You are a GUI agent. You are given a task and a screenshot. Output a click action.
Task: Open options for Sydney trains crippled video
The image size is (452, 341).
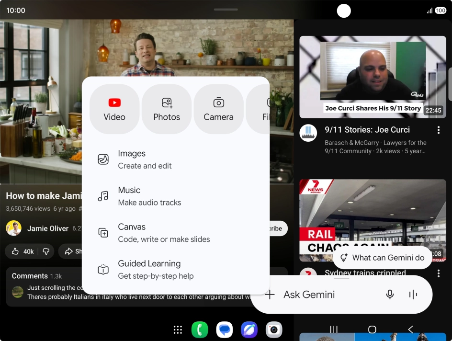point(439,273)
